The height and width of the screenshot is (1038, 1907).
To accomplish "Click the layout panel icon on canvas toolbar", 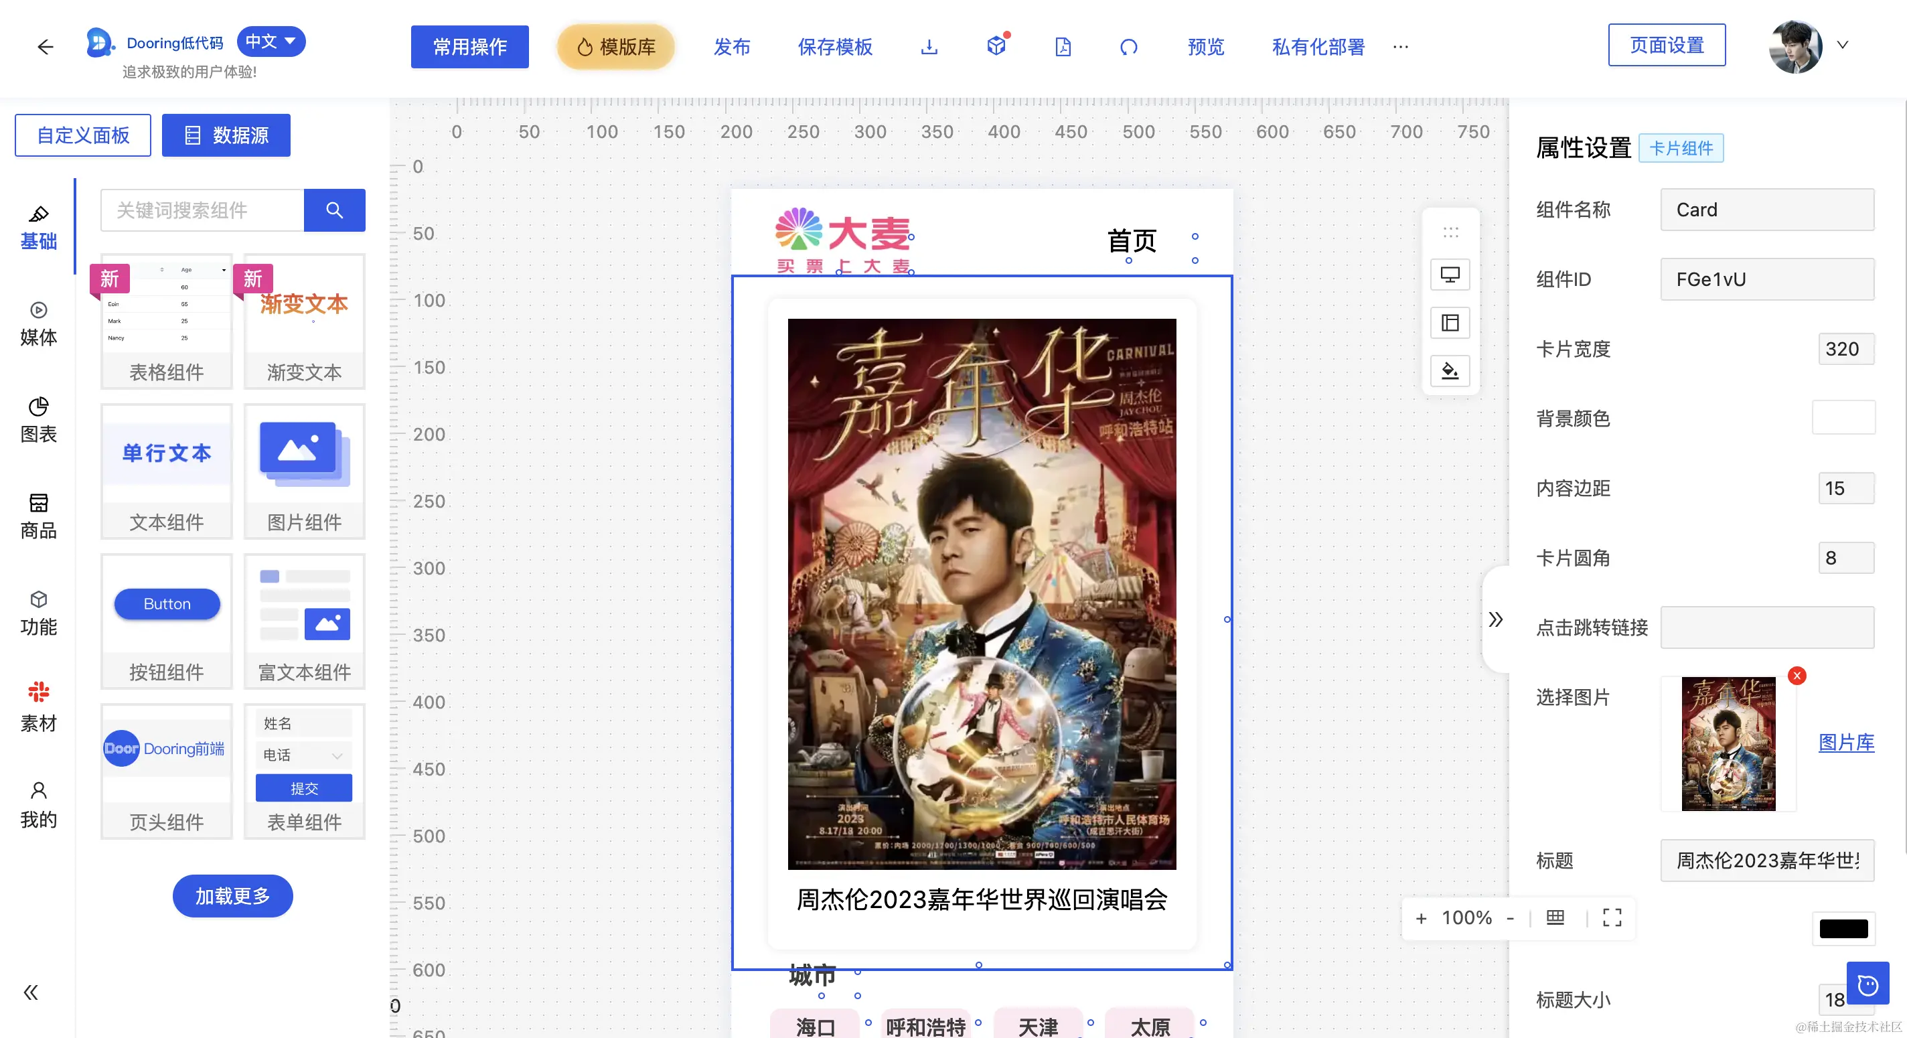I will pos(1450,323).
